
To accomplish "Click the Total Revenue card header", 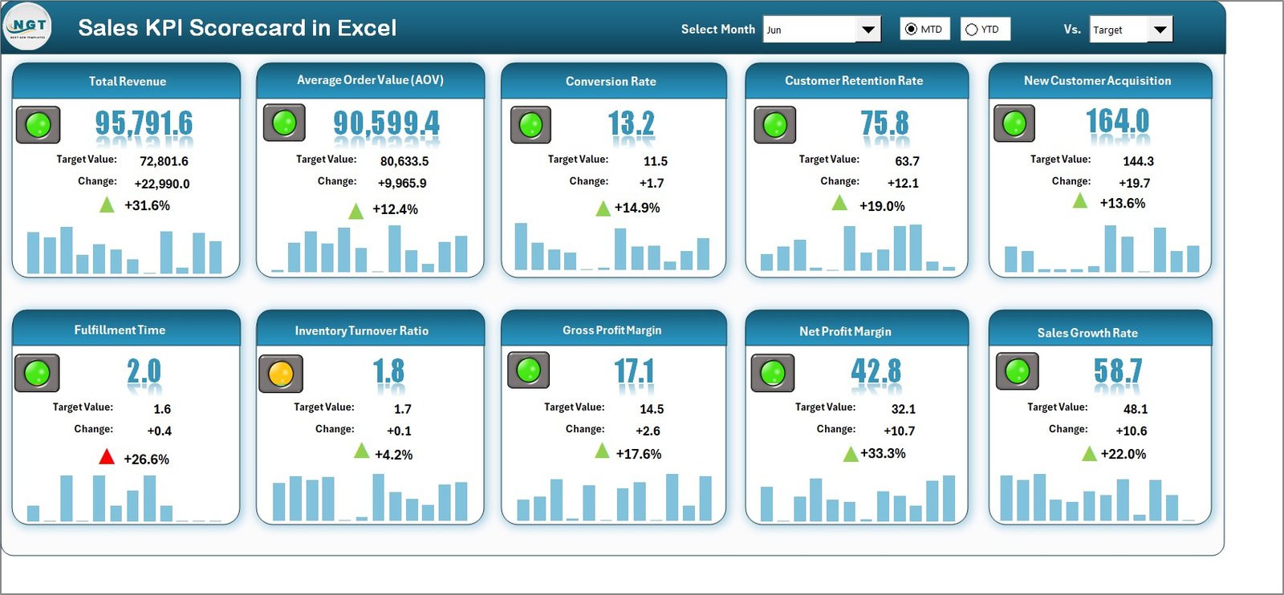I will [127, 81].
